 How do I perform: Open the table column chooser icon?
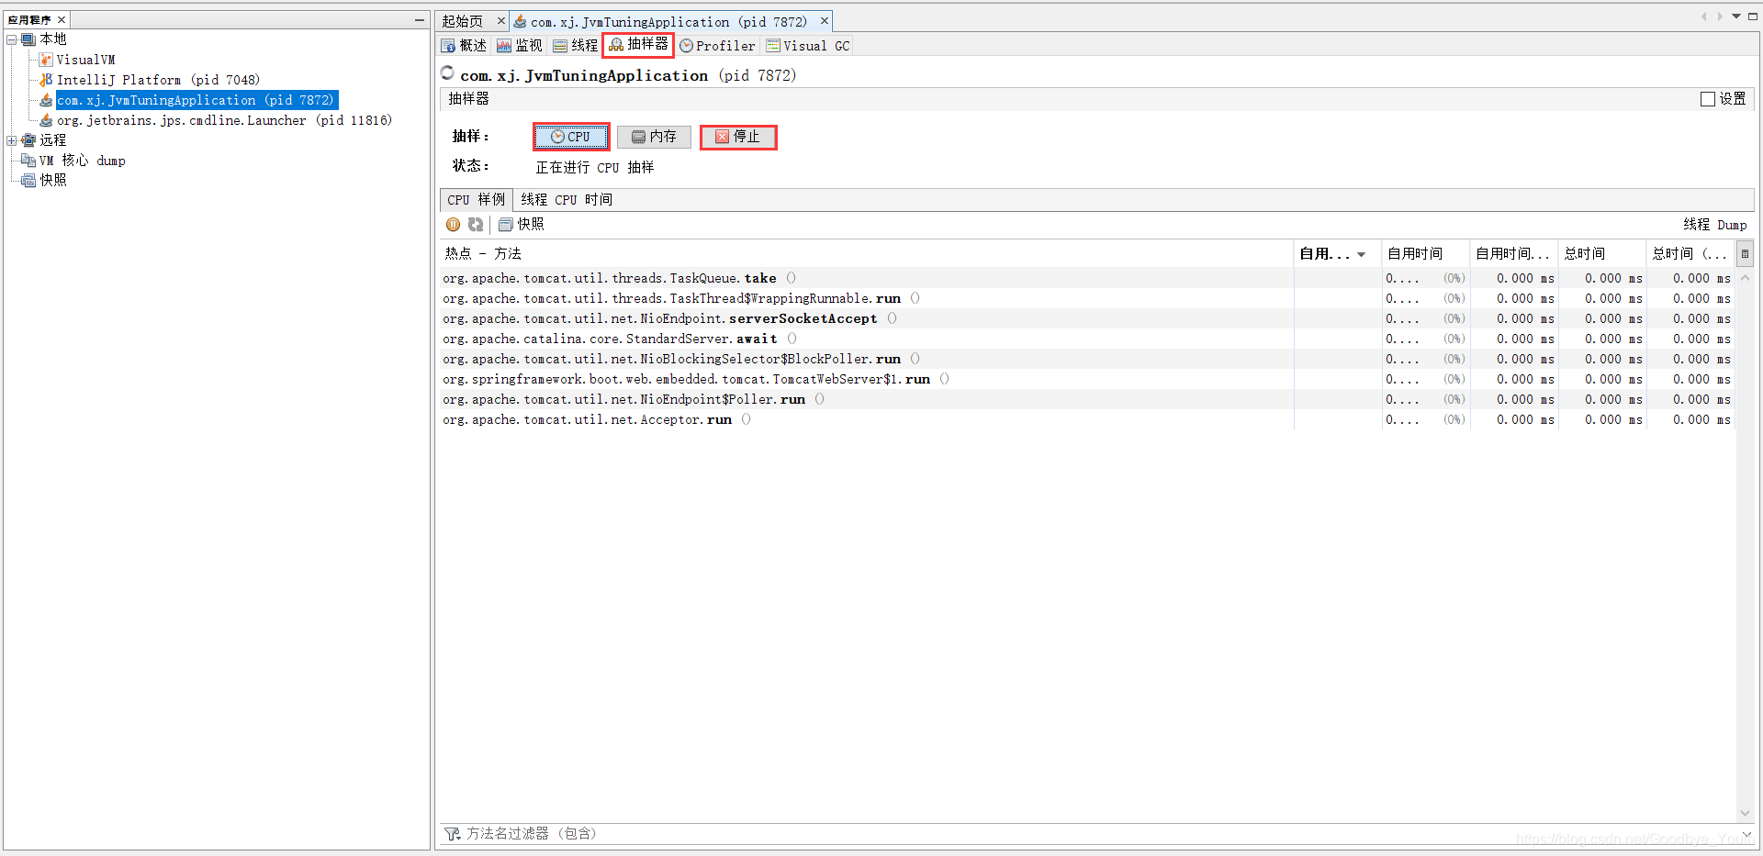pyautogui.click(x=1745, y=254)
